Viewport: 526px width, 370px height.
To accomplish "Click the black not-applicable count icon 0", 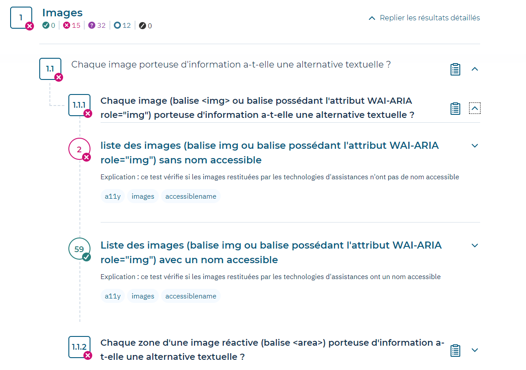I will 143,26.
